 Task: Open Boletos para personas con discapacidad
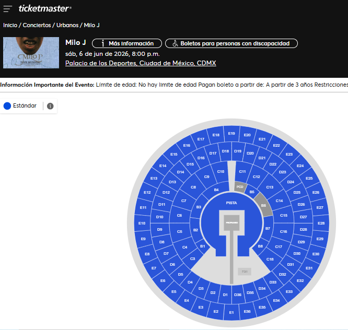click(231, 43)
